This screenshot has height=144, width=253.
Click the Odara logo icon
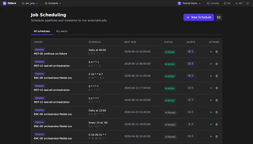pyautogui.click(x=4, y=3)
